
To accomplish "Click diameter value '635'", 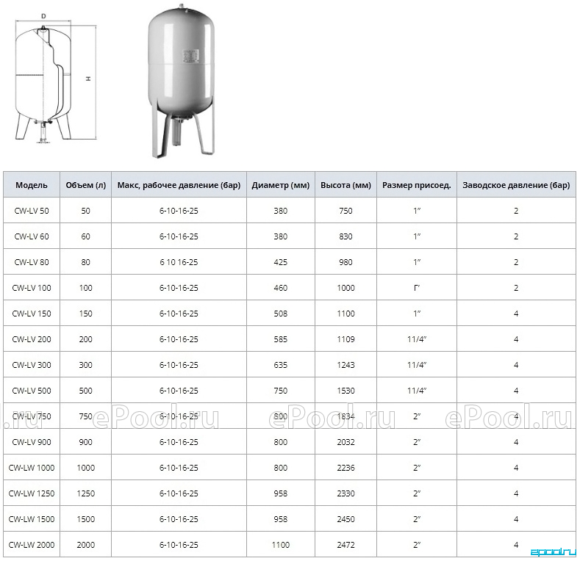I will (x=280, y=365).
